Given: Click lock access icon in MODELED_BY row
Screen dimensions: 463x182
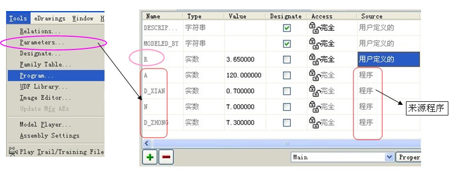Looking at the screenshot, I should pyautogui.click(x=314, y=44).
